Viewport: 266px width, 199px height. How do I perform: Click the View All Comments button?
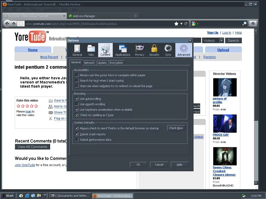[32, 147]
